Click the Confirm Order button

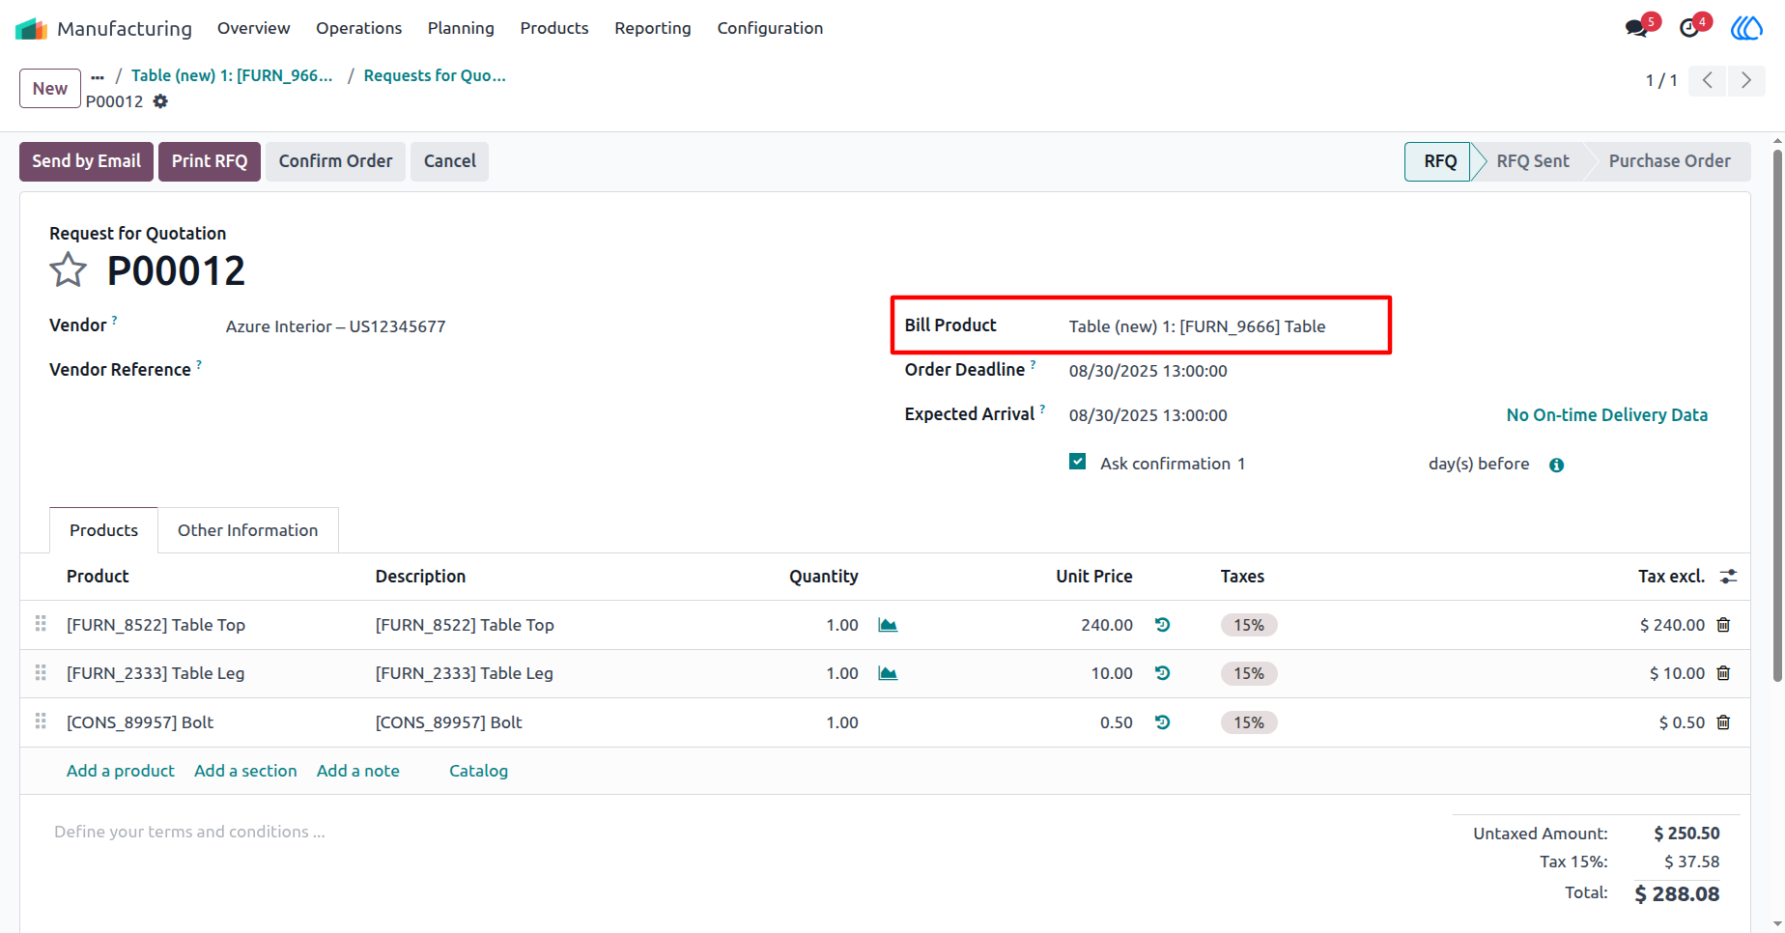tap(335, 161)
